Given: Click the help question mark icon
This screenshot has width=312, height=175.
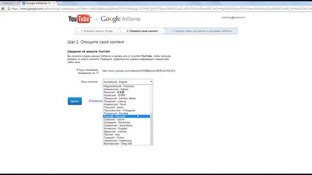Looking at the screenshot, I should click(x=97, y=73).
